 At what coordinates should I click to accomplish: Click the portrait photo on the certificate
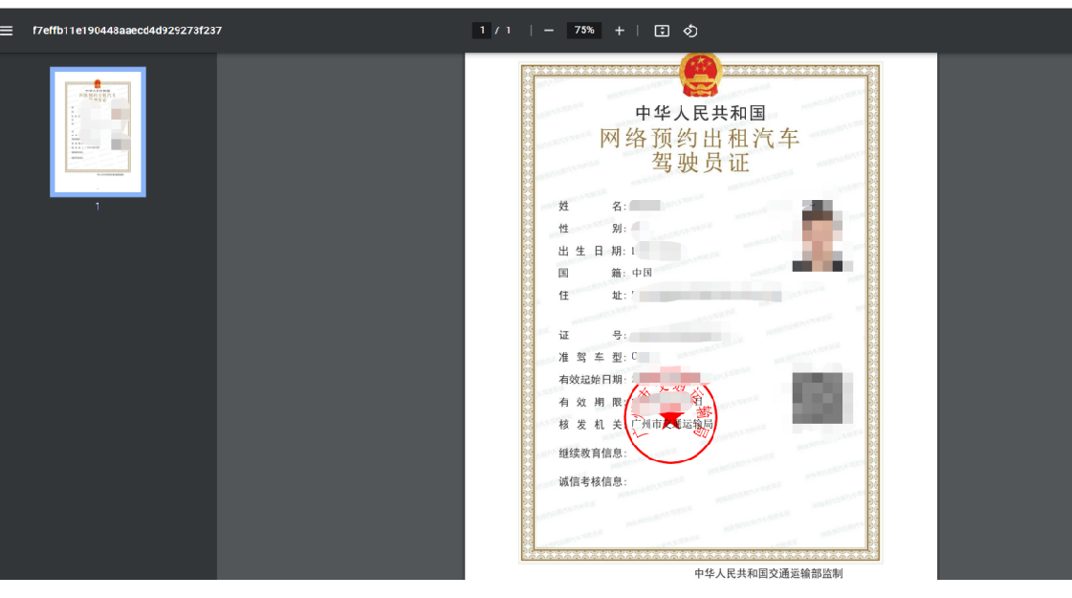(822, 235)
